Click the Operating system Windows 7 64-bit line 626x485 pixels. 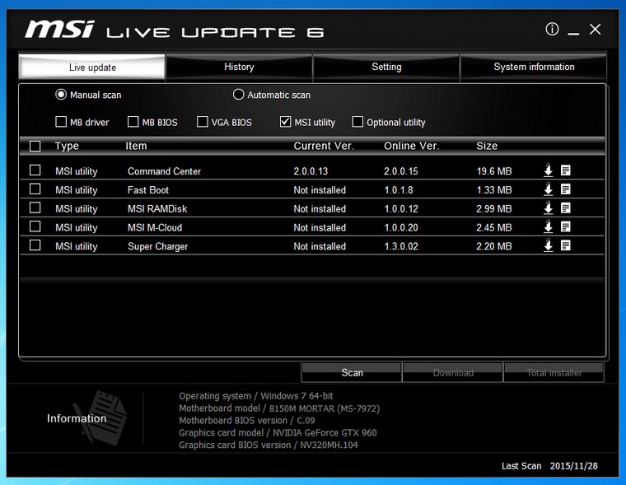(x=255, y=396)
